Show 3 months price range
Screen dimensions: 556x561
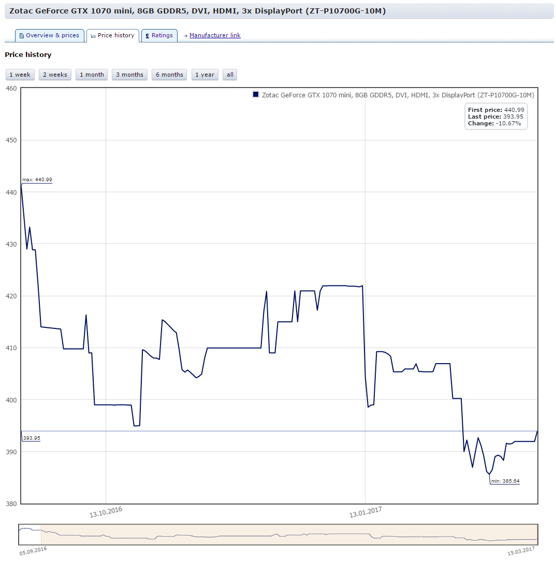(x=129, y=75)
